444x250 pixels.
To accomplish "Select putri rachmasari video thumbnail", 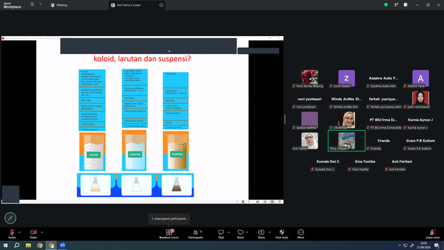I will coord(420,98).
